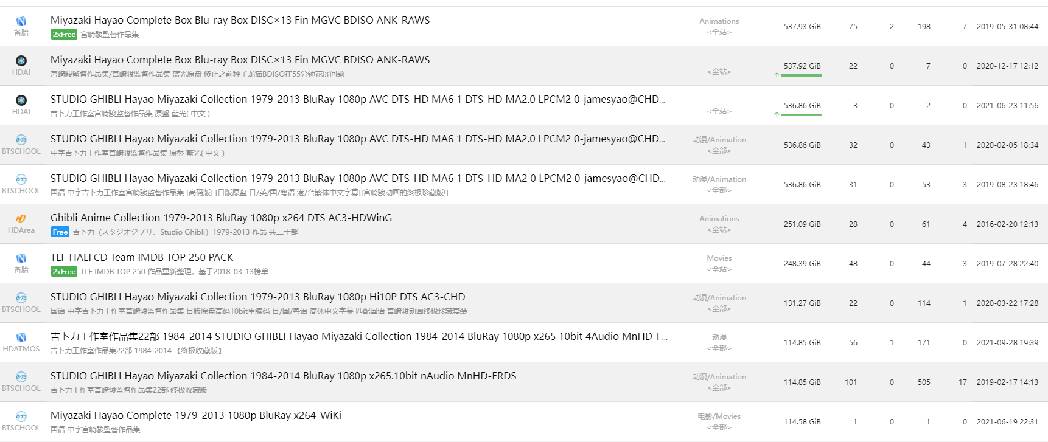Click the 备胎 icon next to TLF IMDB pack
Image resolution: width=1048 pixels, height=442 pixels.
coord(21,258)
